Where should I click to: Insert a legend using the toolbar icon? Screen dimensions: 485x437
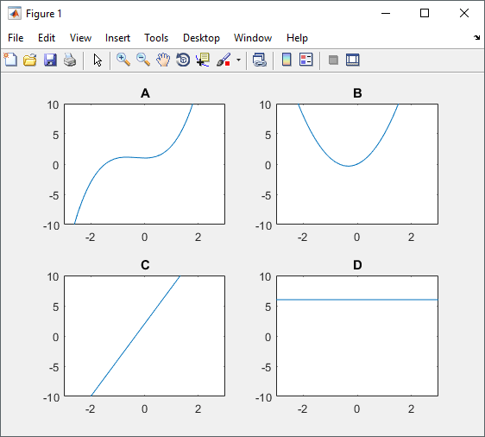point(306,60)
